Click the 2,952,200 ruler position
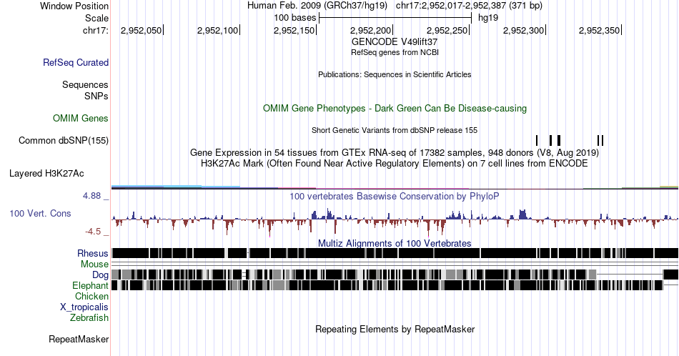 (x=370, y=30)
